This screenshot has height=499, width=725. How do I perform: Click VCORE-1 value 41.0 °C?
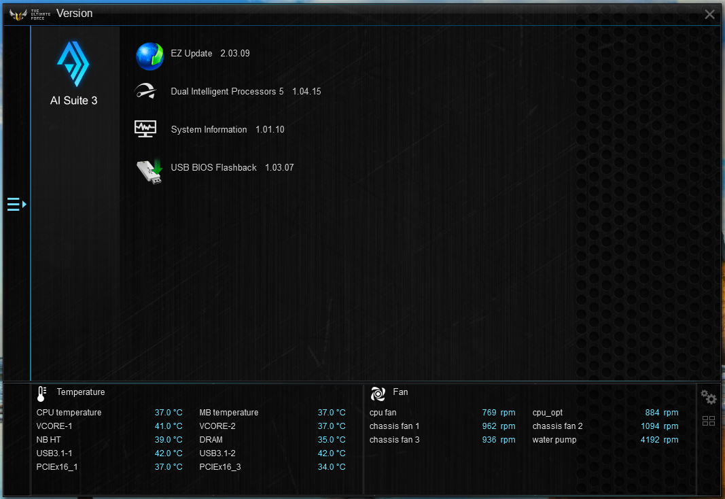(169, 426)
